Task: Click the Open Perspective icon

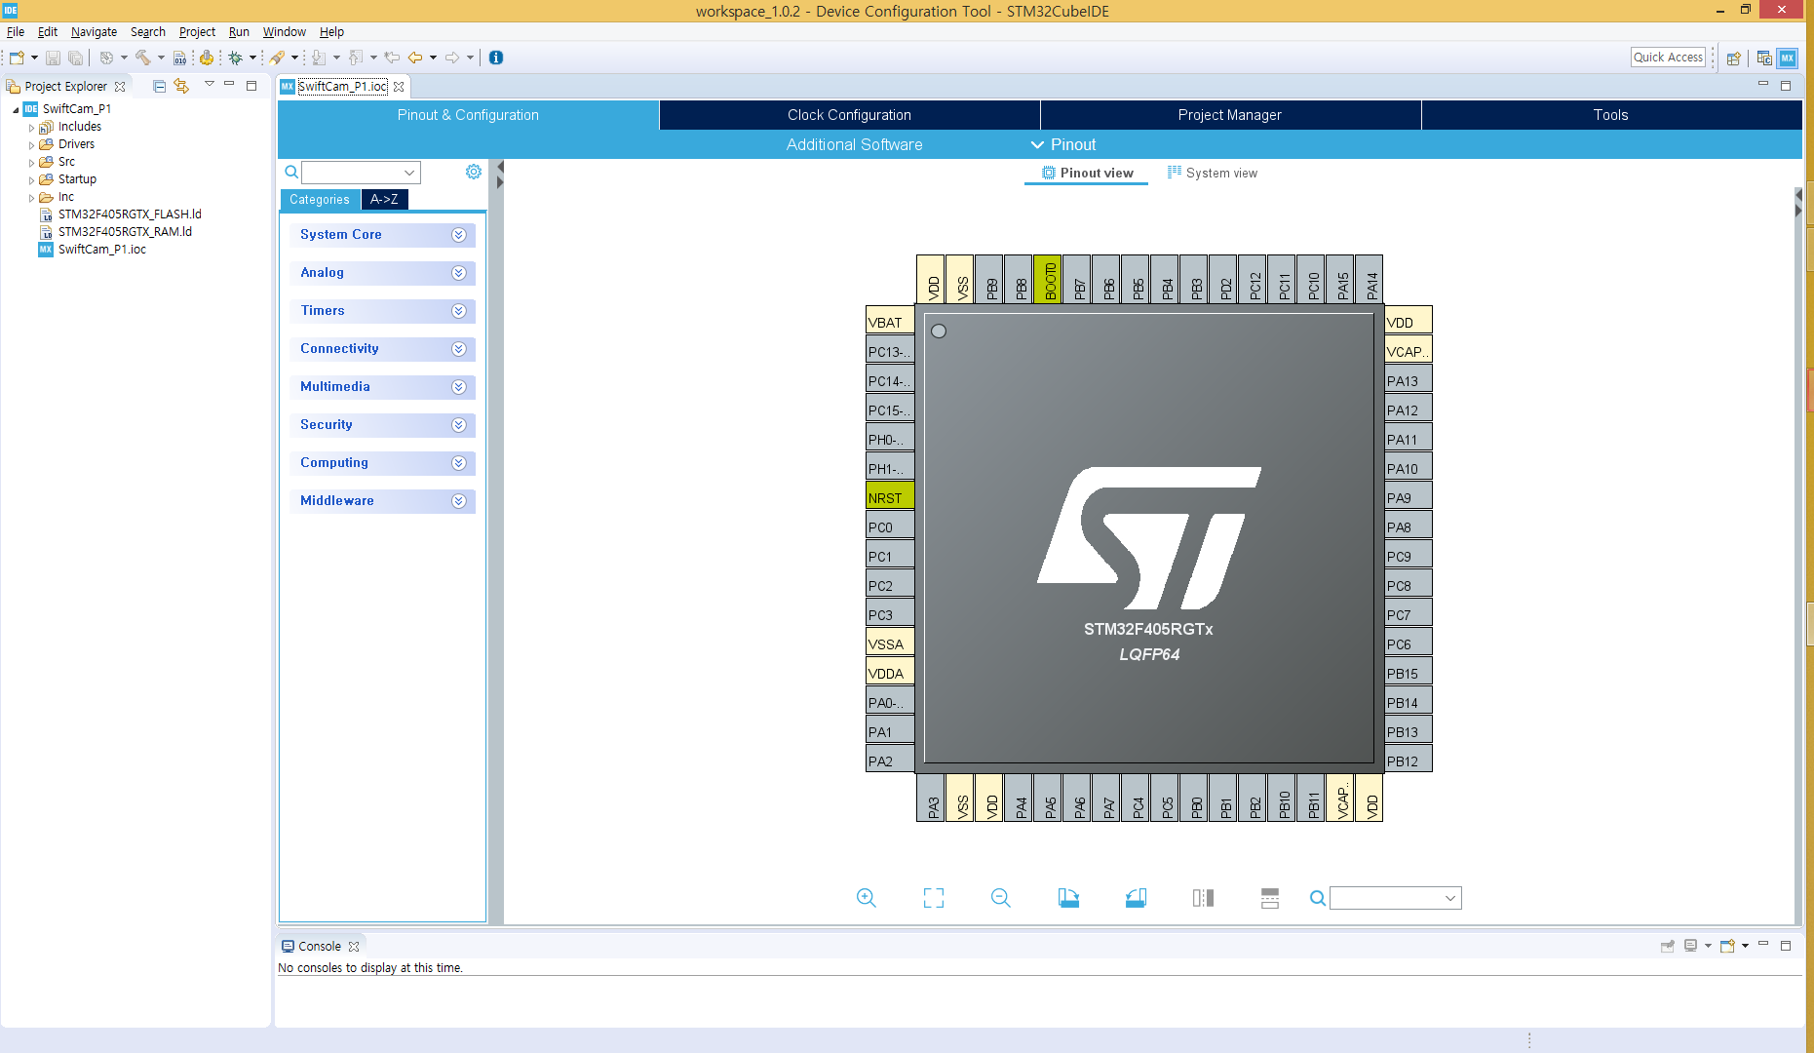Action: (1733, 58)
